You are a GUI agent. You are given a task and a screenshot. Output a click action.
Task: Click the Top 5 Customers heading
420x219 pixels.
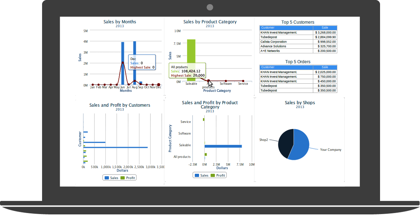click(x=298, y=22)
